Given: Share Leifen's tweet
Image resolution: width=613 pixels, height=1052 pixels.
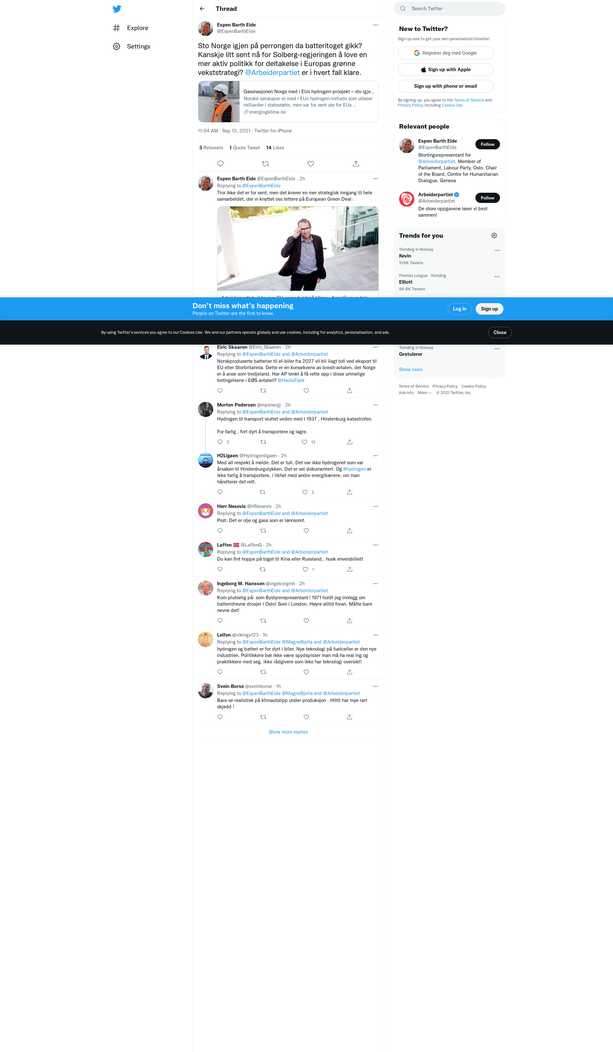Looking at the screenshot, I should [350, 672].
